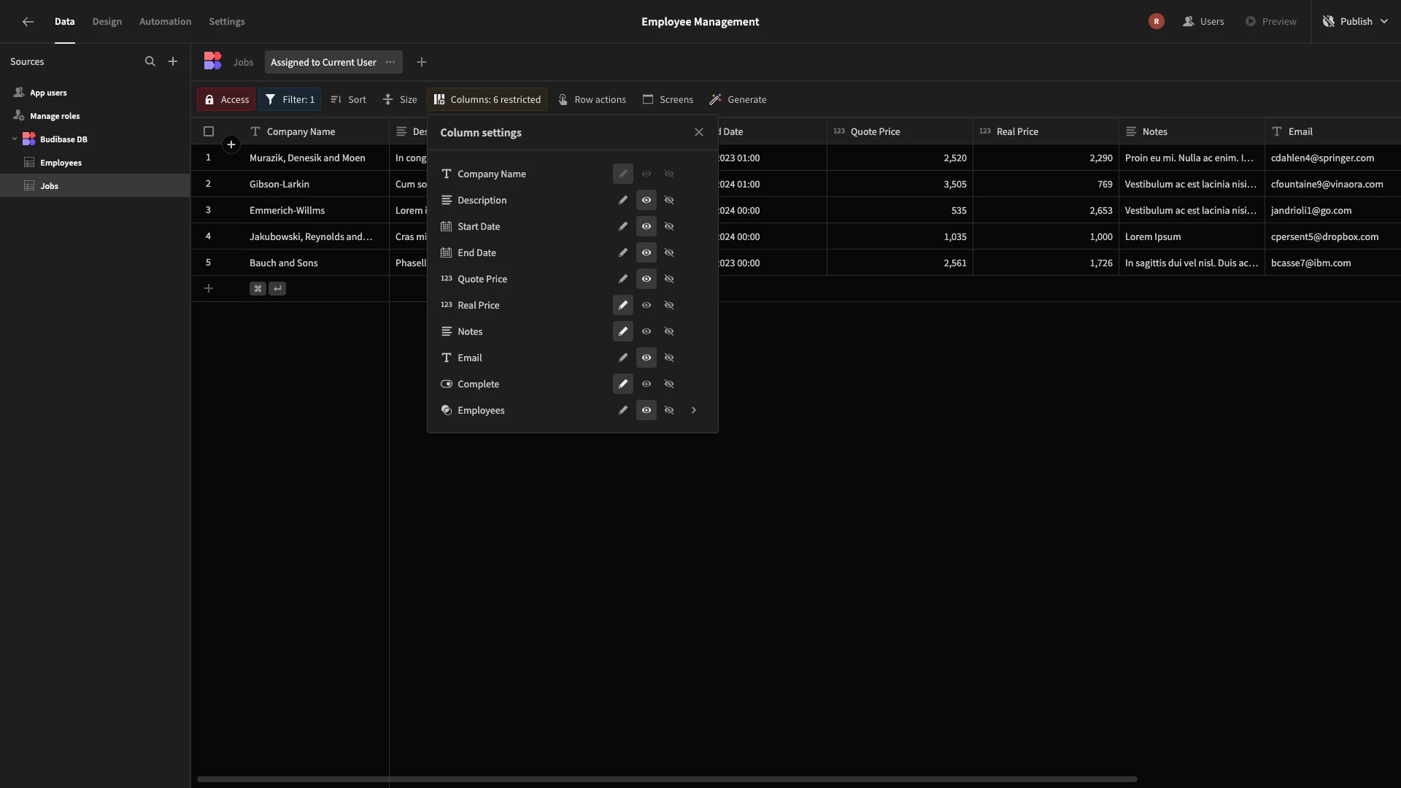Select the Employees table in sidebar
The image size is (1401, 788).
click(x=95, y=163)
